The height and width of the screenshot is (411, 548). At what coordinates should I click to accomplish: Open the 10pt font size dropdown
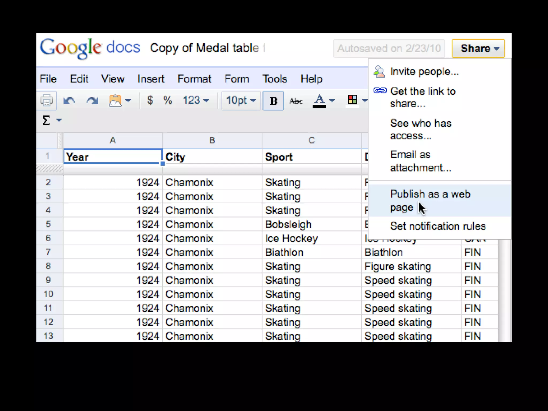point(241,101)
